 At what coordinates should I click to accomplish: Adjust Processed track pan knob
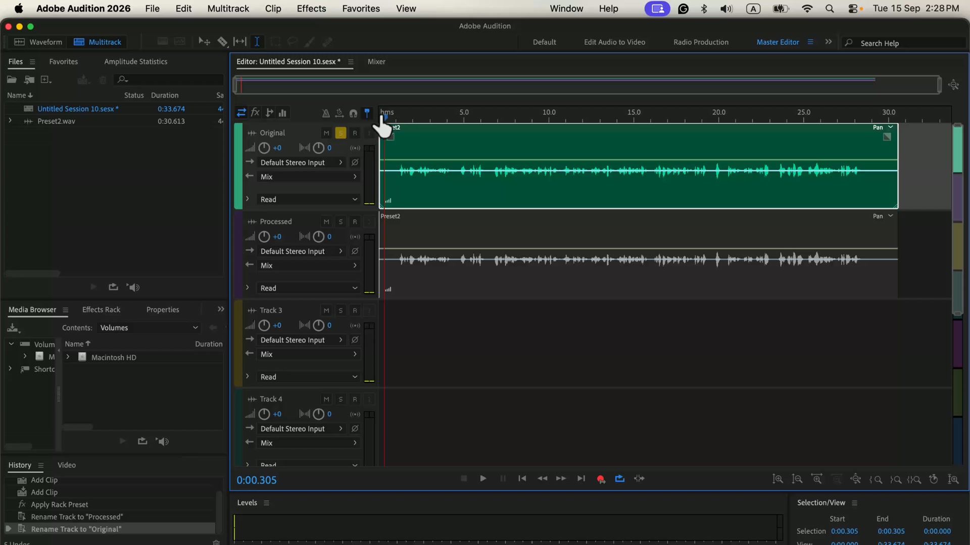318,237
